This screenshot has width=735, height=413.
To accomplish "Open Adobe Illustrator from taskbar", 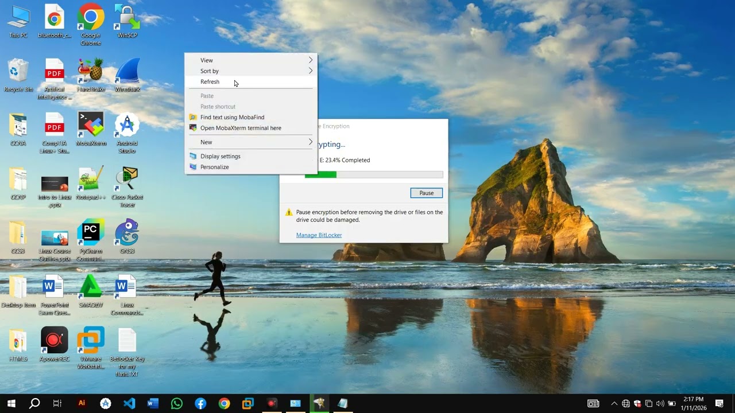I will point(82,403).
